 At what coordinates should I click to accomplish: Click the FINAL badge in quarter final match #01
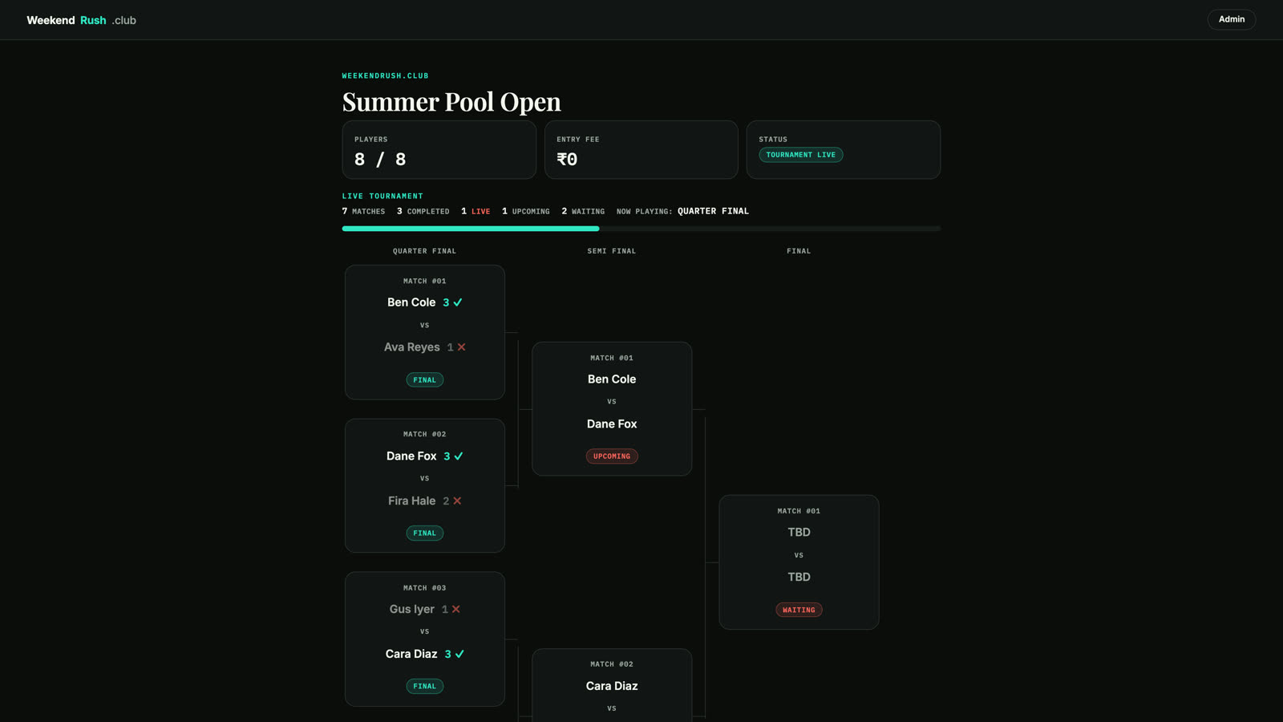pyautogui.click(x=424, y=380)
